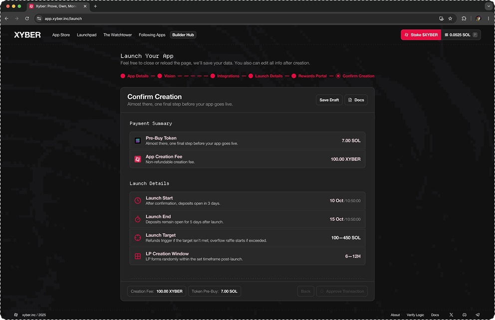Open the browser tab list dropdown
Image resolution: width=495 pixels, height=320 pixels.
(x=488, y=6)
